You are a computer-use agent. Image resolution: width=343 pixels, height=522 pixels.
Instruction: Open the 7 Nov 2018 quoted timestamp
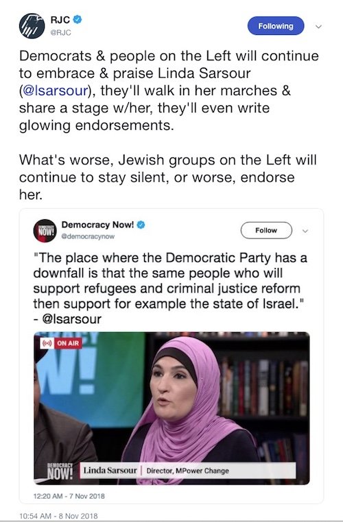coord(69,496)
